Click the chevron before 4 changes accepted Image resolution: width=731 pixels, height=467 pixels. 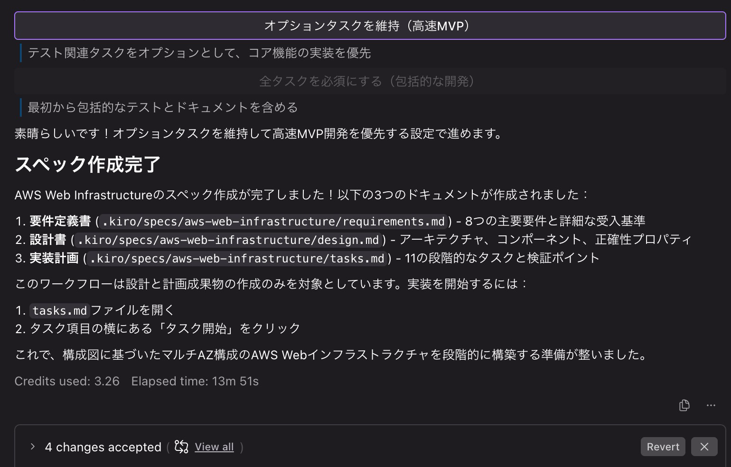(32, 447)
